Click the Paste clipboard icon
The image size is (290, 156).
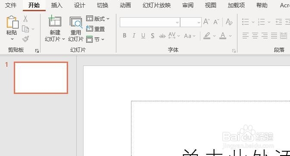tap(12, 22)
